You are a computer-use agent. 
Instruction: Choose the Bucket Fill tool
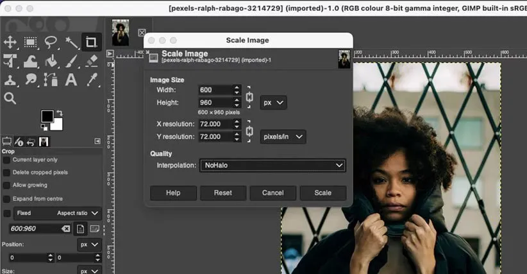coord(51,62)
